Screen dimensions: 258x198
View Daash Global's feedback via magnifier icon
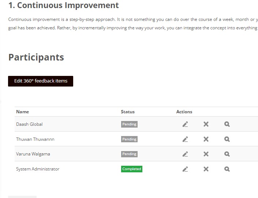click(227, 124)
